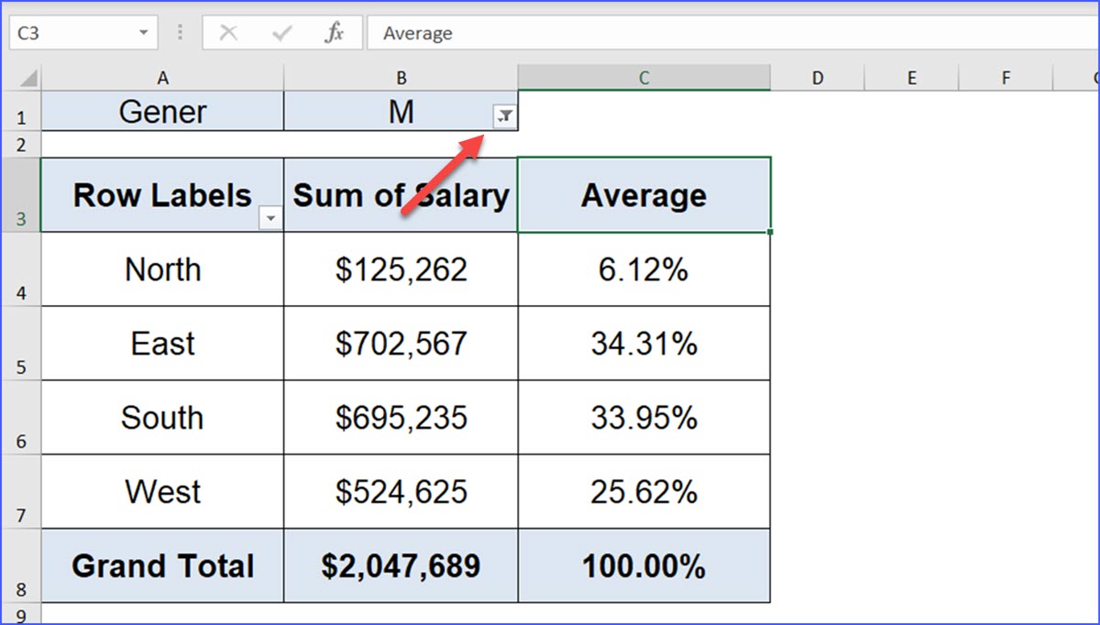The height and width of the screenshot is (625, 1100).
Task: Click the Enter checkmark in formula bar
Action: point(281,33)
